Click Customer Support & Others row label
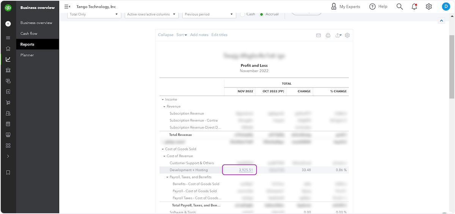Screen dimensions: 455x214 pyautogui.click(x=192, y=163)
